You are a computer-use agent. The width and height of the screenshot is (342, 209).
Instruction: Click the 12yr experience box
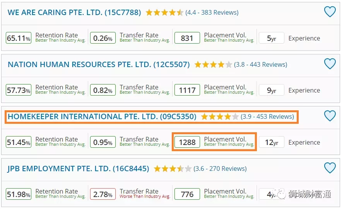(272, 142)
